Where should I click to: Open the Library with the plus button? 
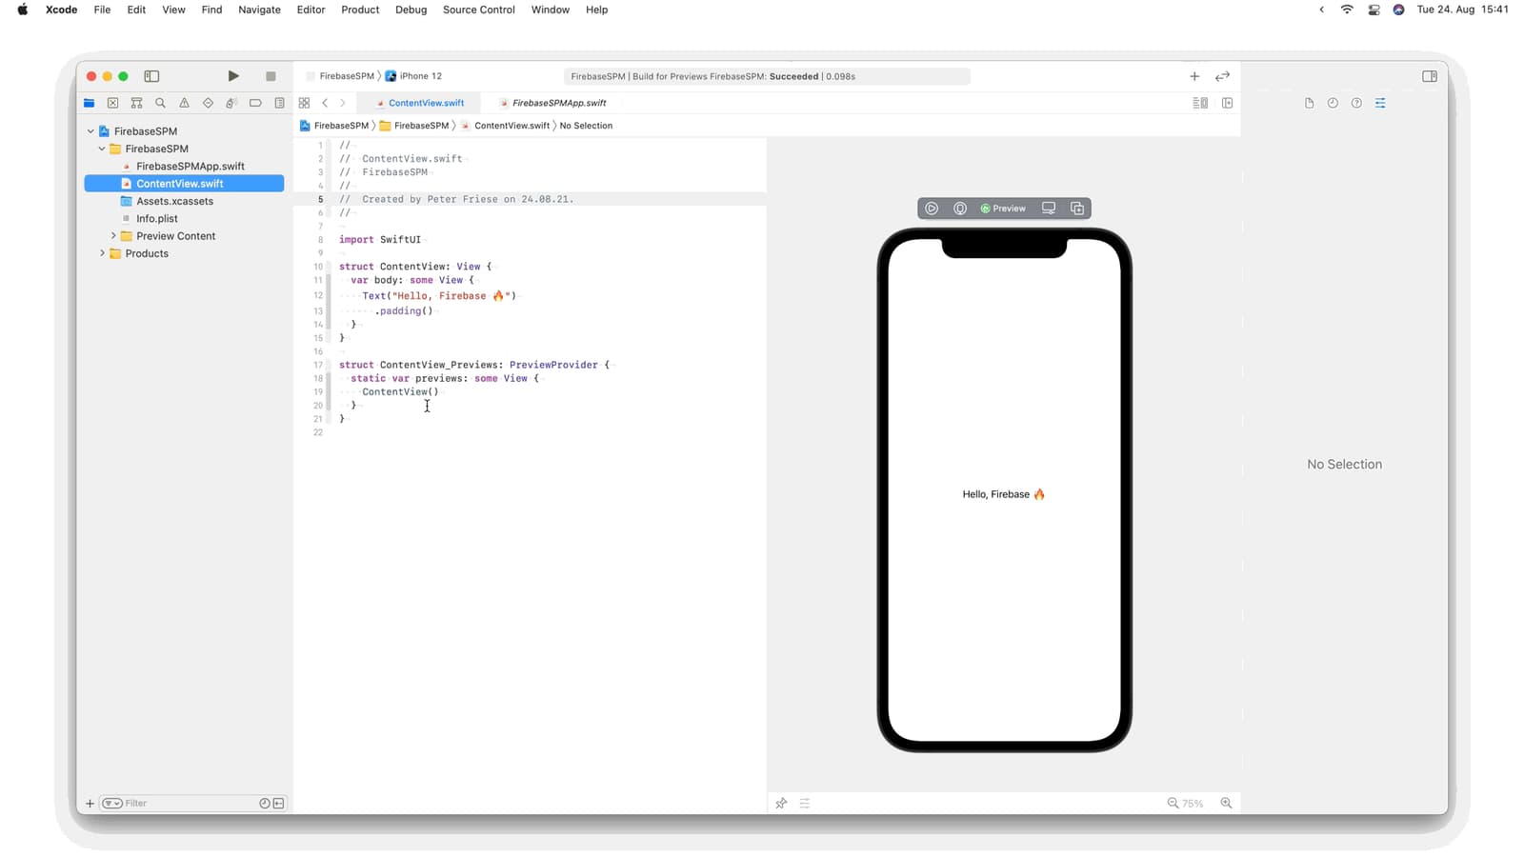1194,76
